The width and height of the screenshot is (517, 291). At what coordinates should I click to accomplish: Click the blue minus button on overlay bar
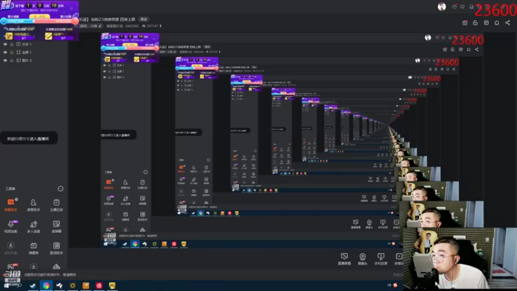[x=3, y=21]
